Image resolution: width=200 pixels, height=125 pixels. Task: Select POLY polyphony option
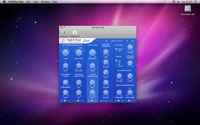click(x=120, y=51)
